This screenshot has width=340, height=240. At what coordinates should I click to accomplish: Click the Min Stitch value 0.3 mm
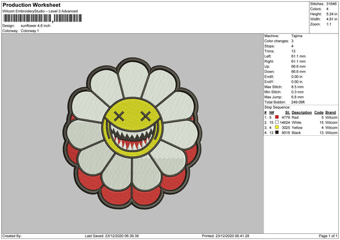pyautogui.click(x=297, y=92)
